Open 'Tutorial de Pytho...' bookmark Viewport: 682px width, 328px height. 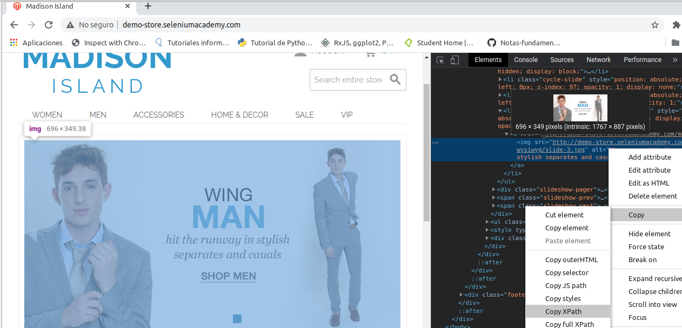coord(275,43)
